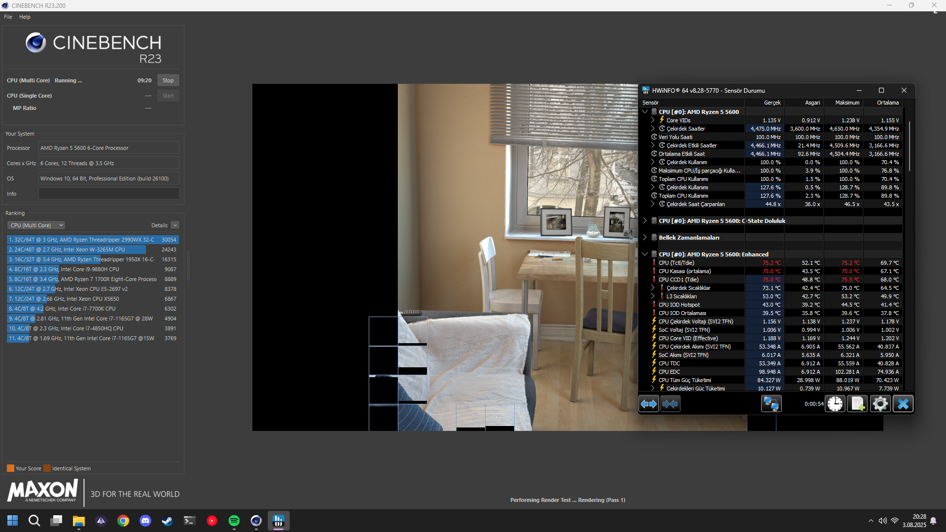The height and width of the screenshot is (532, 946).
Task: Collapse the Ryzen 5 5600: Enhanced group
Action: [645, 254]
